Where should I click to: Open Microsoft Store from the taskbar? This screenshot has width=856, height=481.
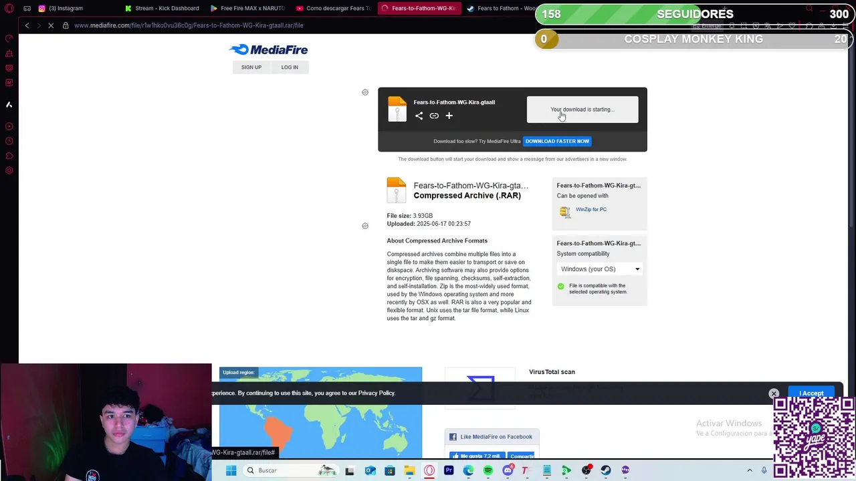pos(389,471)
